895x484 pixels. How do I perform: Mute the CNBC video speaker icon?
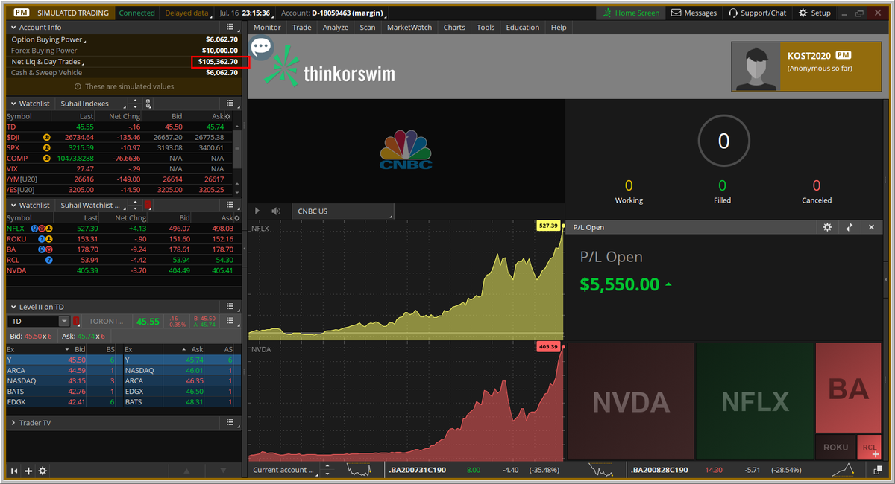[x=276, y=211]
